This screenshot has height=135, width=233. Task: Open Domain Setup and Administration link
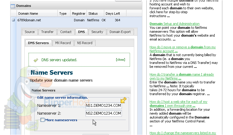(174, 24)
